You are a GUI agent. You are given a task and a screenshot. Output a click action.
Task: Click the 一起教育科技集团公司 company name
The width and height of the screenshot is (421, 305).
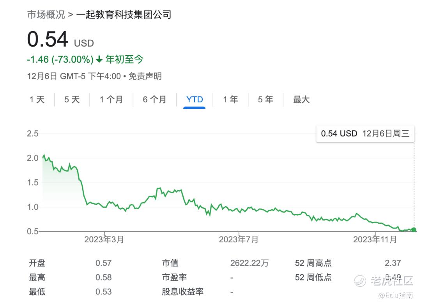[124, 14]
